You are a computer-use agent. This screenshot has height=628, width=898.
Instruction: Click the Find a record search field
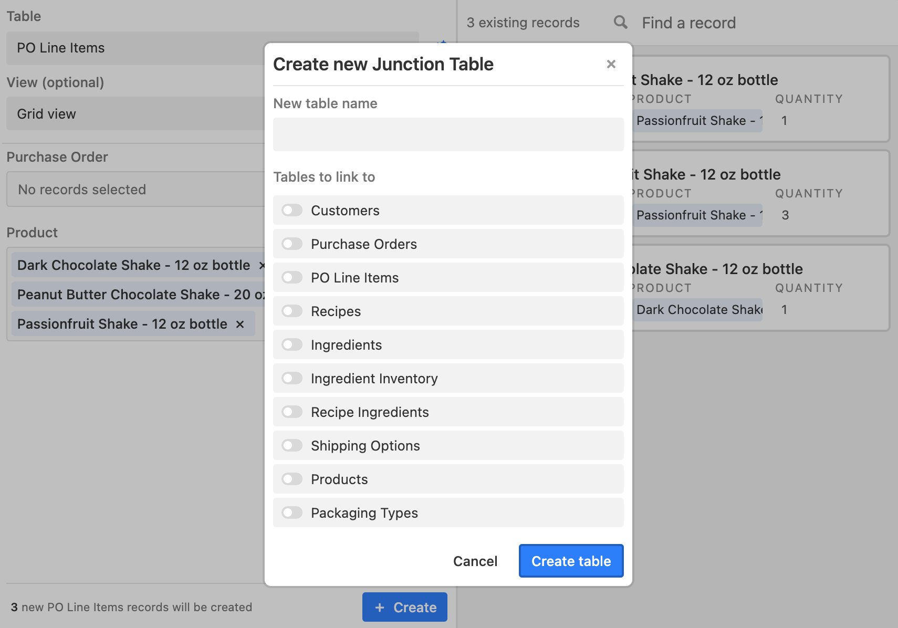(735, 23)
